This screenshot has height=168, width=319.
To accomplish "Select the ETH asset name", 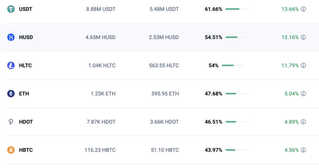I will (x=24, y=94).
